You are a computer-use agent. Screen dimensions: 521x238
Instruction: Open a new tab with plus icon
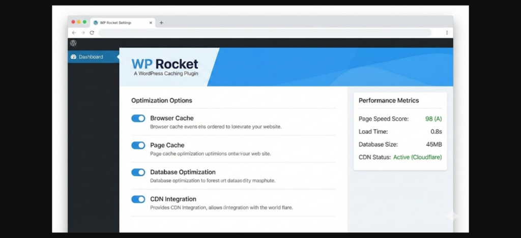pos(161,22)
